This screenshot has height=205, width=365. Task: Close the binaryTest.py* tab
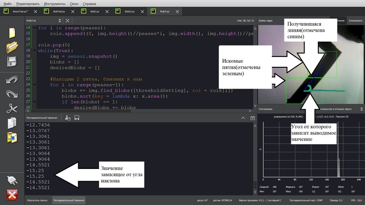pos(35,11)
